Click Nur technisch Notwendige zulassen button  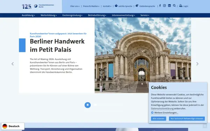click(187, 118)
